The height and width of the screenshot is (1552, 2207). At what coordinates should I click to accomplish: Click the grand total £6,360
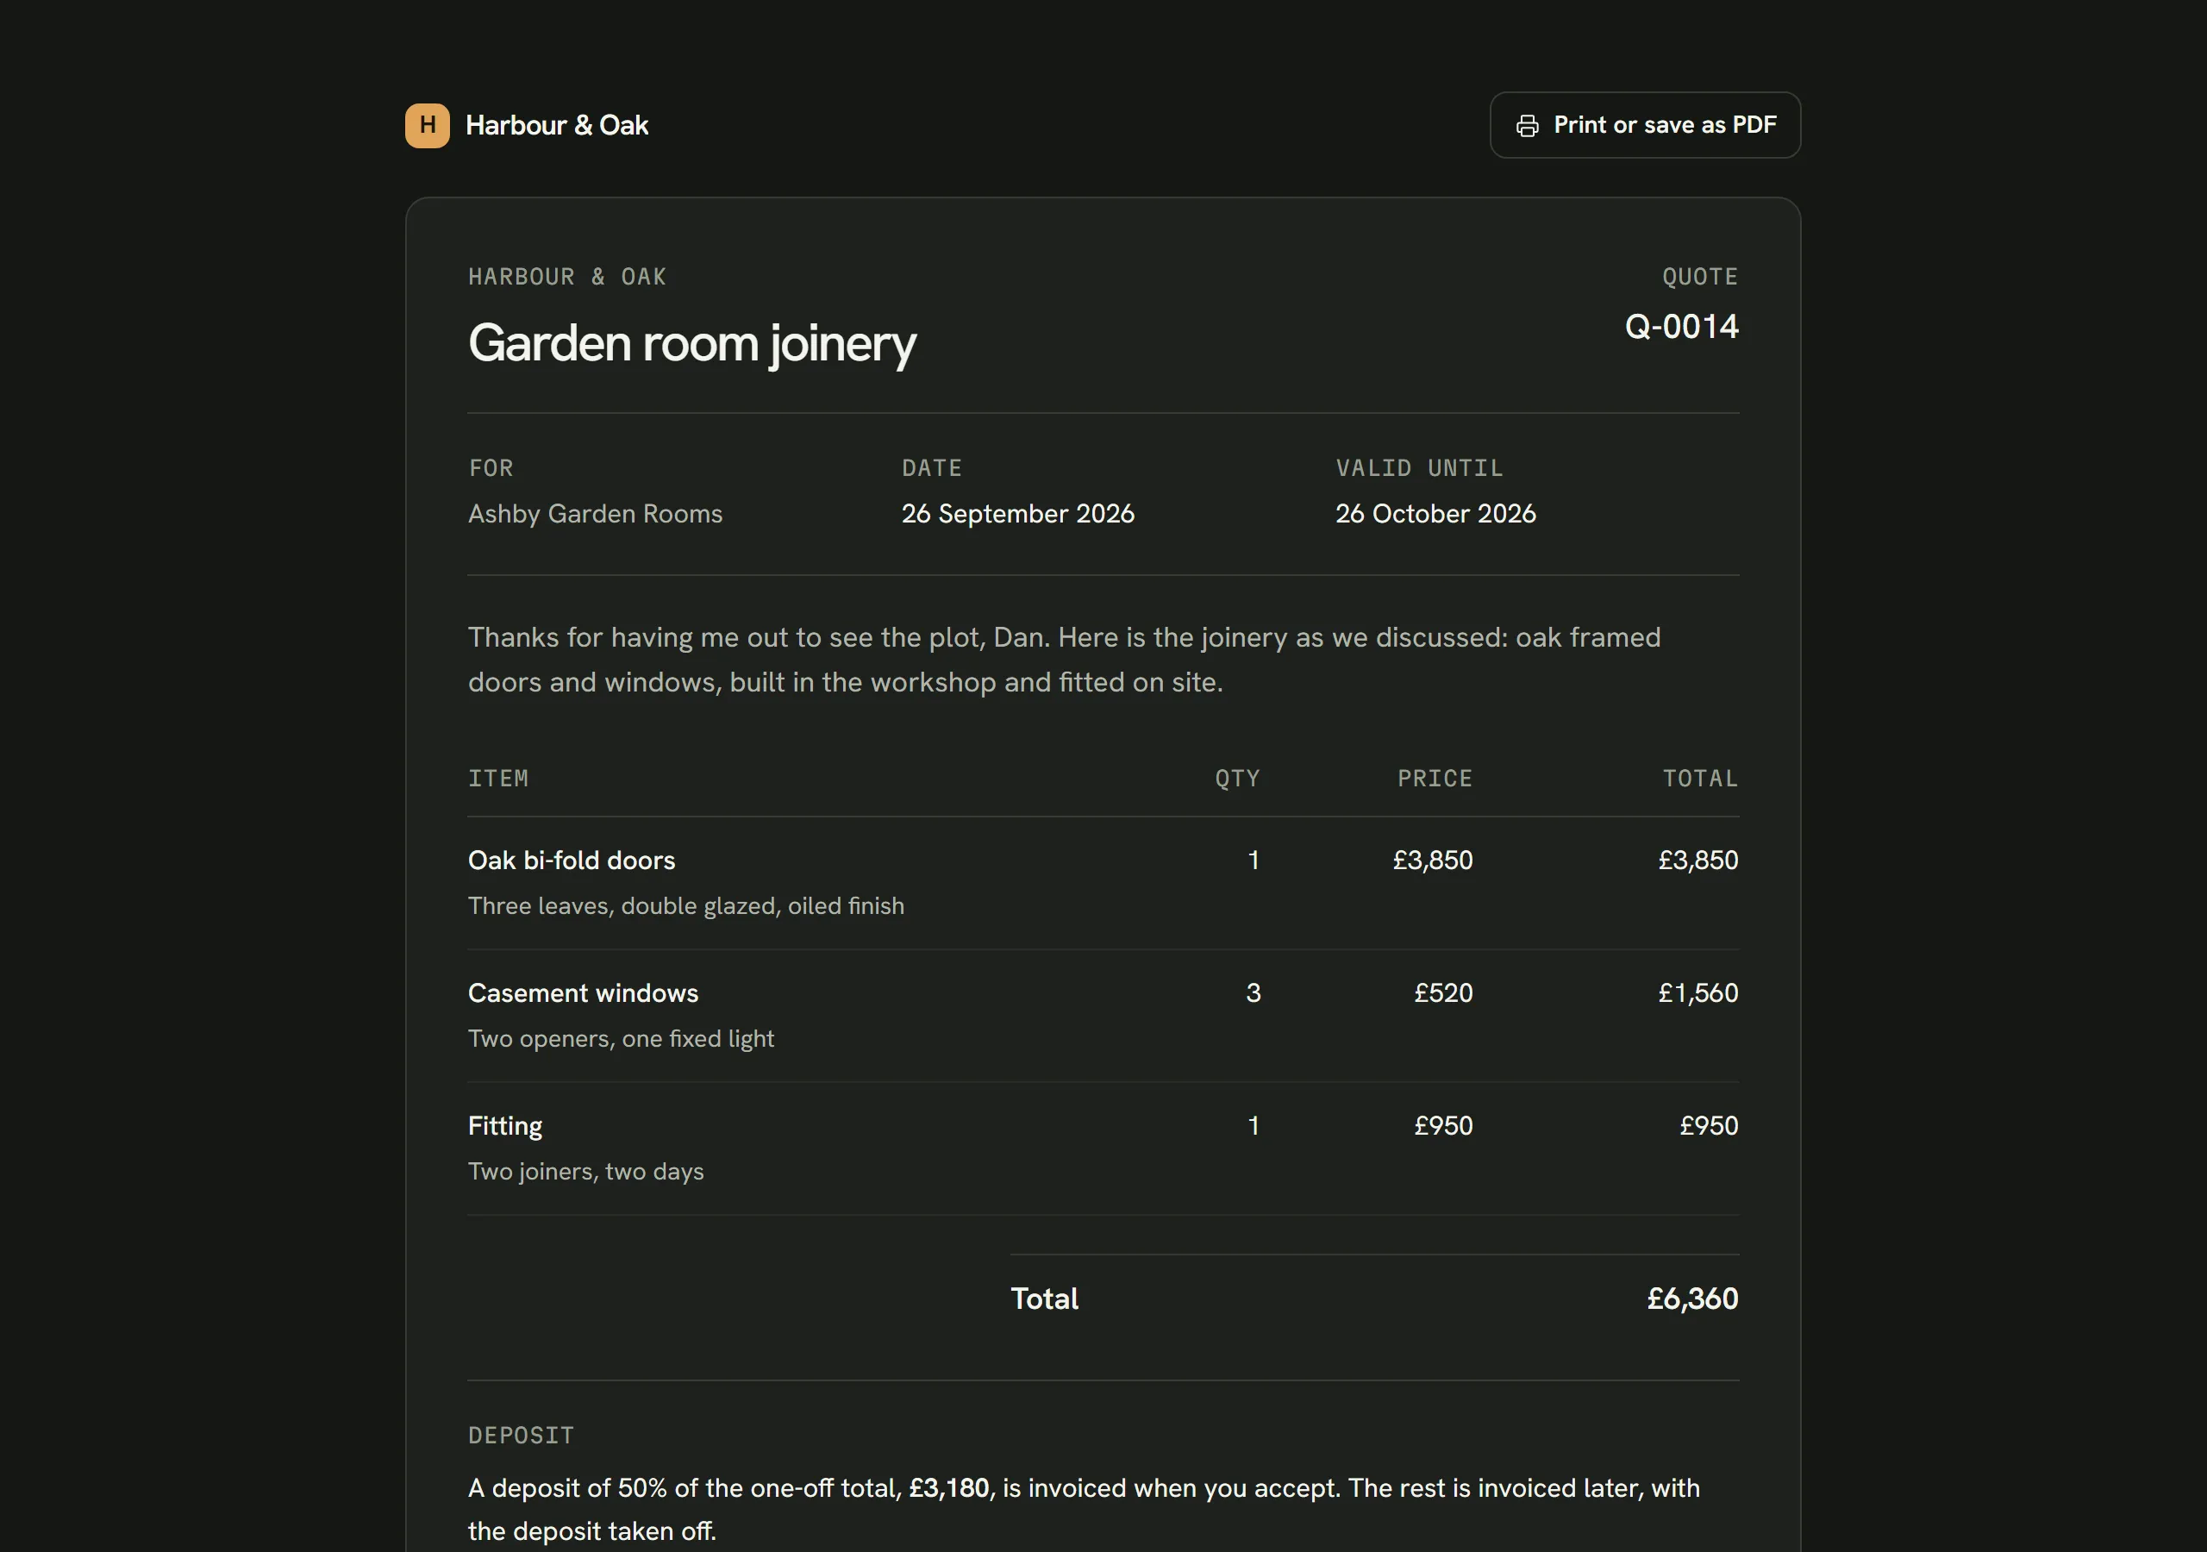pyautogui.click(x=1691, y=1299)
